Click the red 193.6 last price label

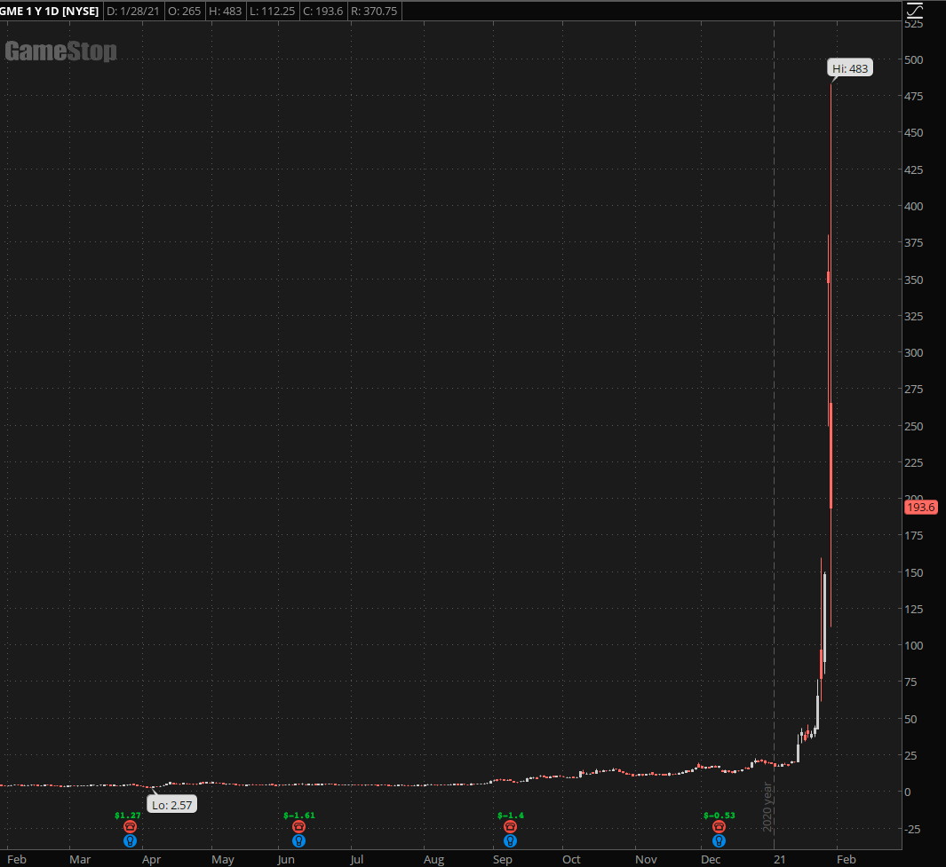click(920, 508)
